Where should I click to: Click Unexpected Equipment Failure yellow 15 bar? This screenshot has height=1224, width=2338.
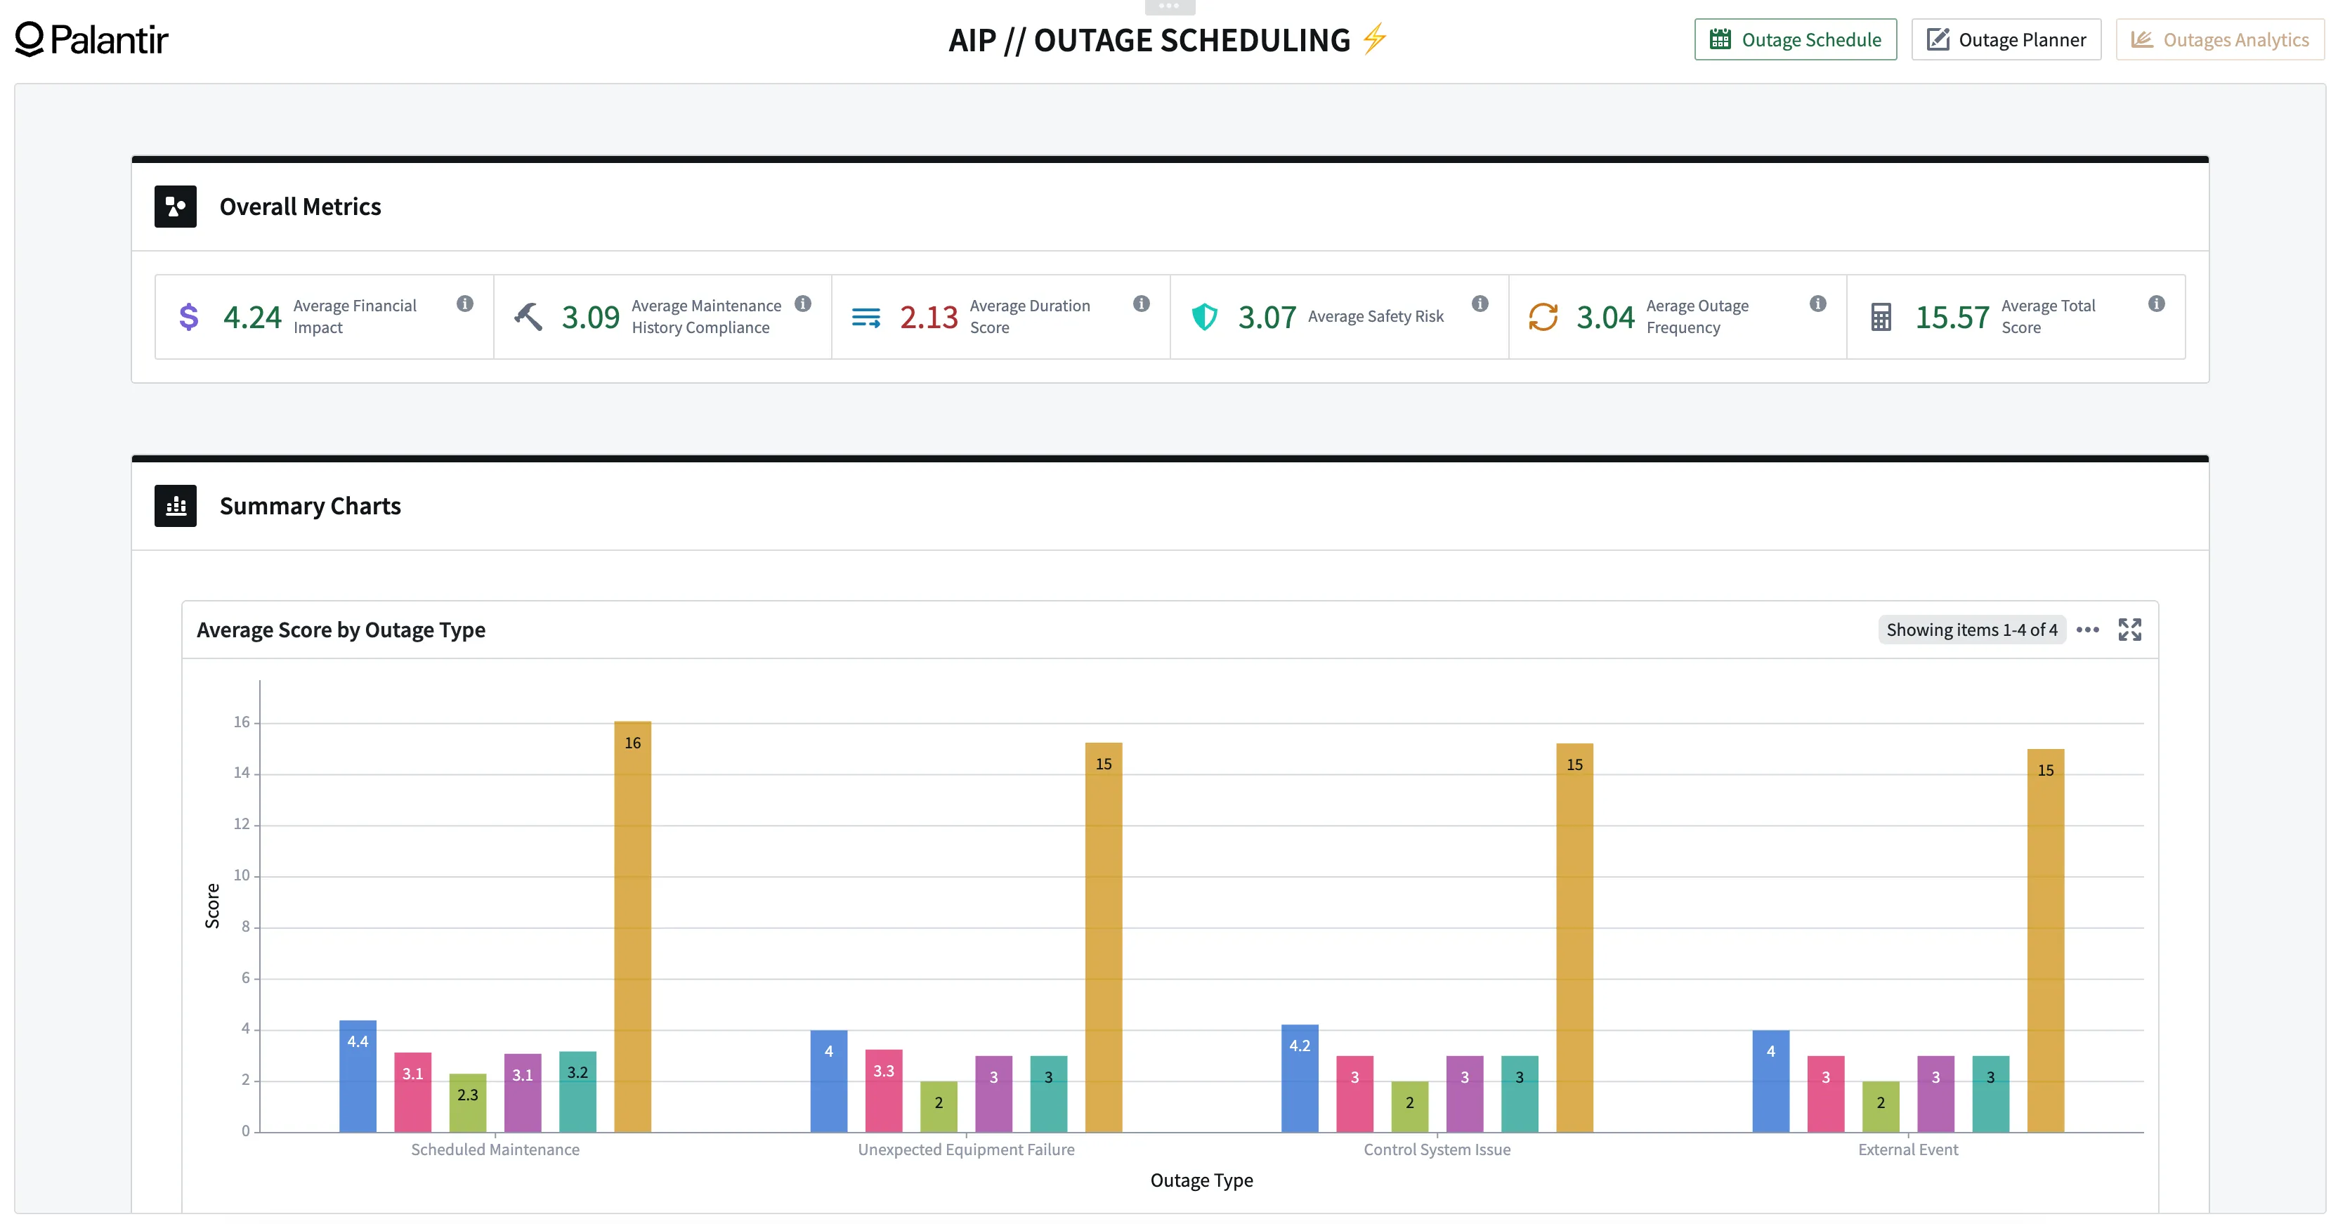[x=1103, y=937]
